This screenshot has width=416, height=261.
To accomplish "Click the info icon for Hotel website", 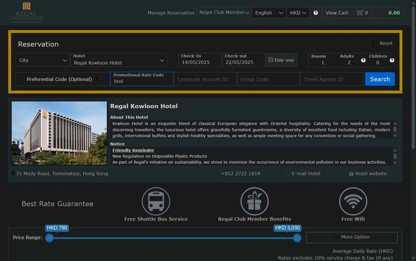I will 351,174.
